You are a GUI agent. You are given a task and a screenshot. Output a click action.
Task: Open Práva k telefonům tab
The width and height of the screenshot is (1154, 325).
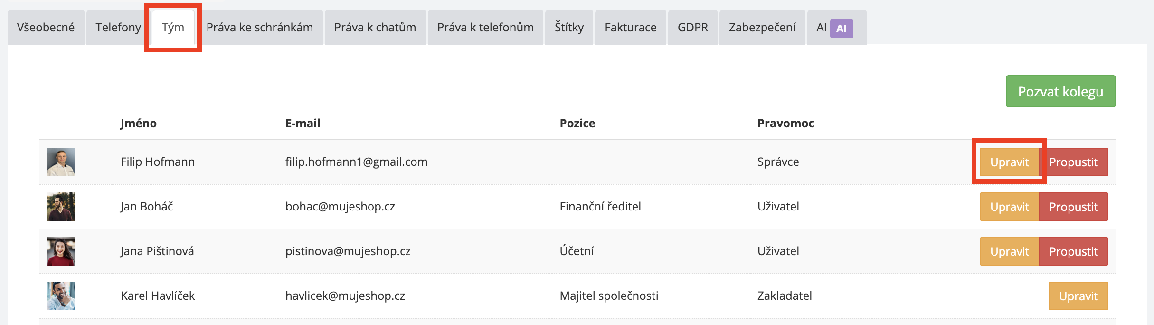point(485,28)
